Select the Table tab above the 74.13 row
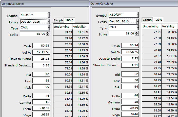Viewport: 178px width, 117px height. [69, 20]
